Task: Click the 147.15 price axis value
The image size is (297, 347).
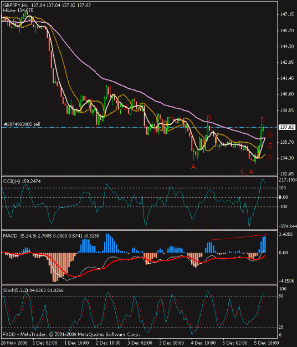Action: 287,14
